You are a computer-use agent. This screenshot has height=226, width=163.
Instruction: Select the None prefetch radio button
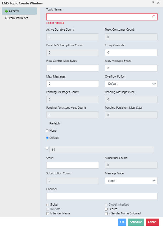tap(47, 131)
